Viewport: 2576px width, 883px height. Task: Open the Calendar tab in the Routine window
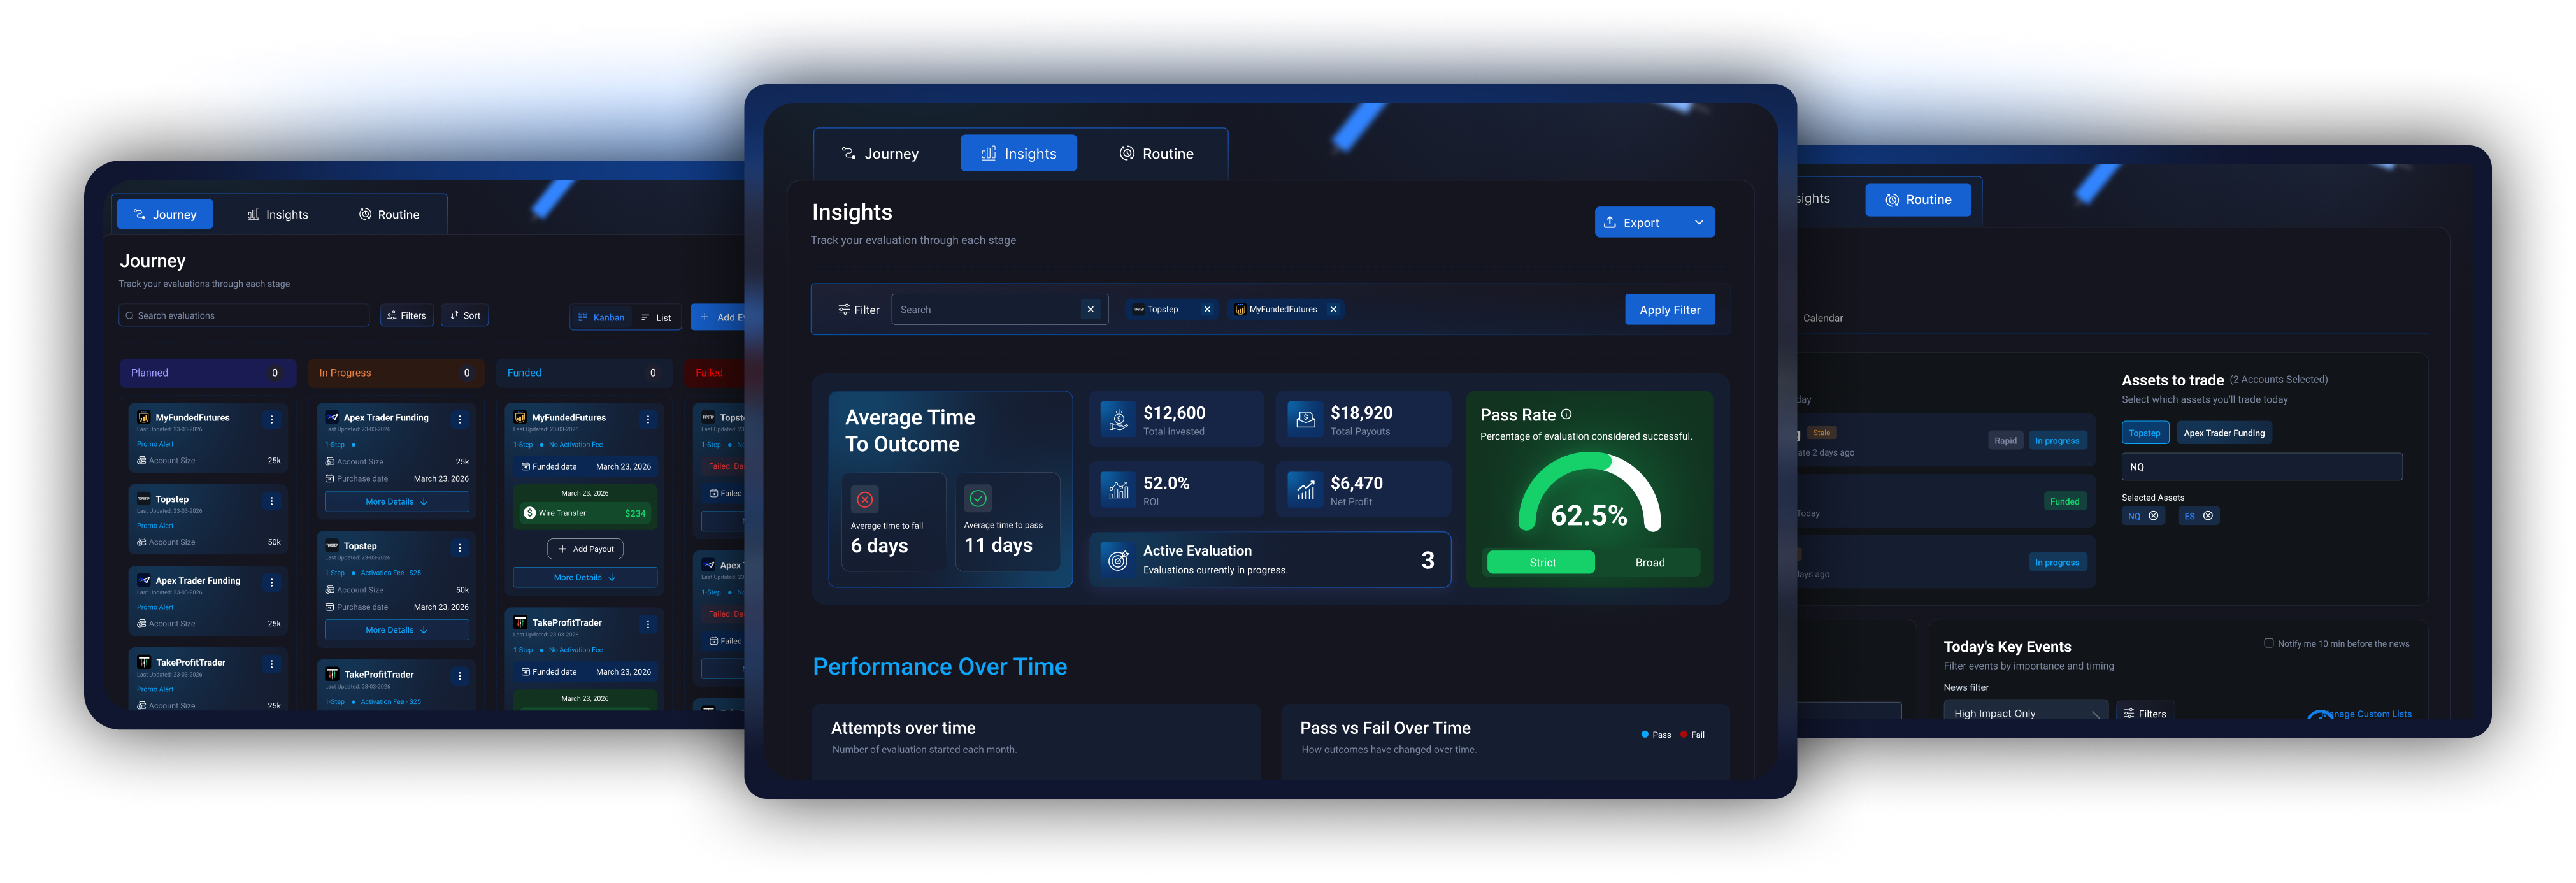click(1822, 318)
